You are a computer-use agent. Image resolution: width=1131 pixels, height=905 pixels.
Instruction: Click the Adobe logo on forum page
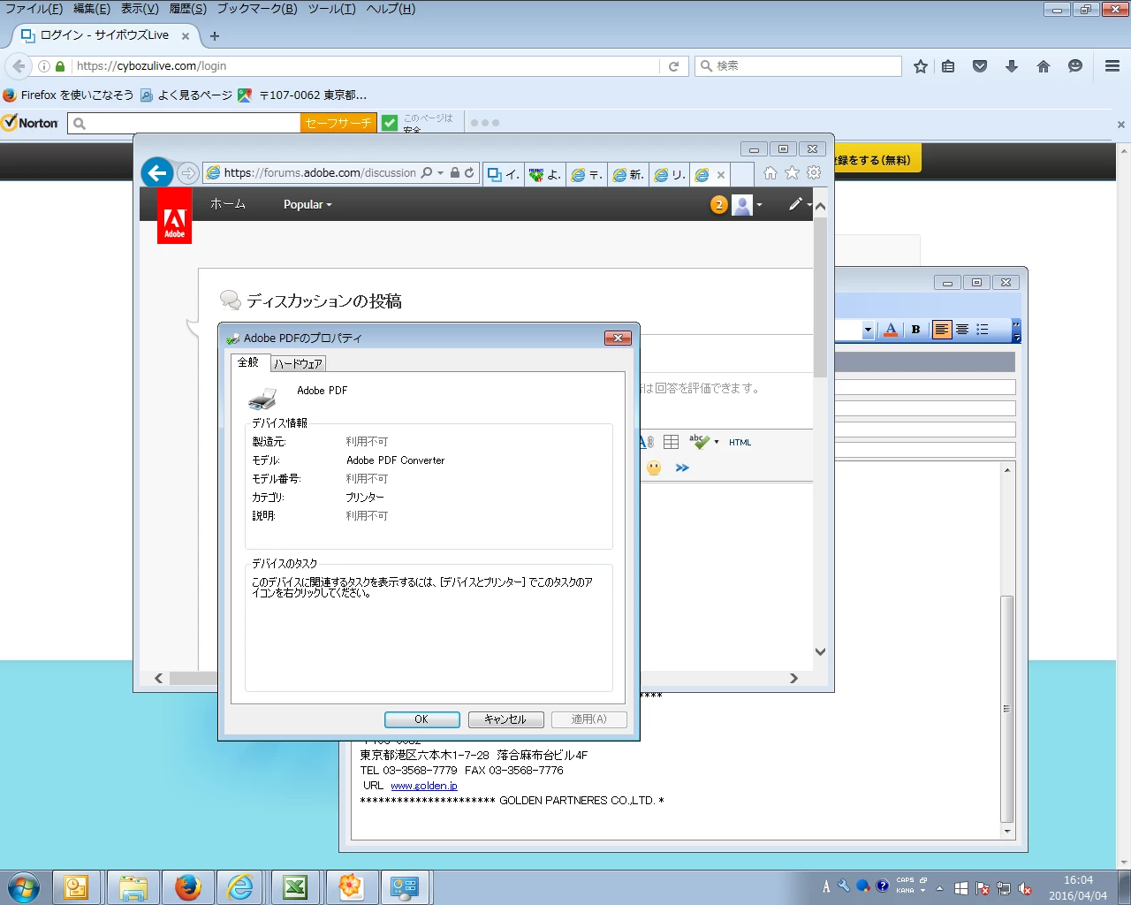point(174,216)
